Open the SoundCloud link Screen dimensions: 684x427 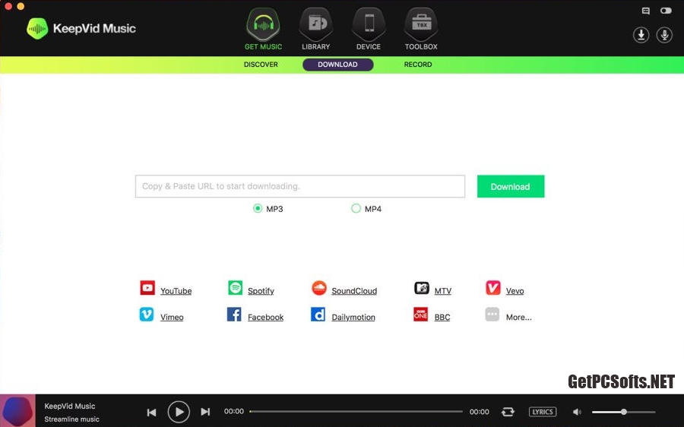point(354,291)
